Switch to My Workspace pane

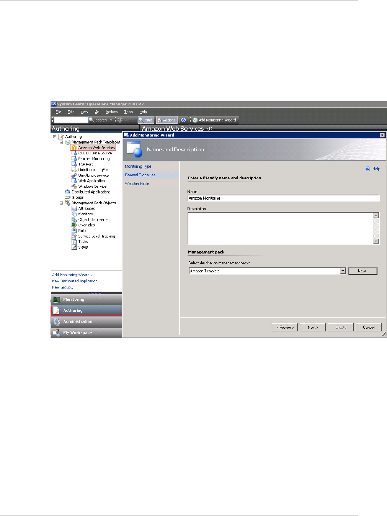pos(87,333)
